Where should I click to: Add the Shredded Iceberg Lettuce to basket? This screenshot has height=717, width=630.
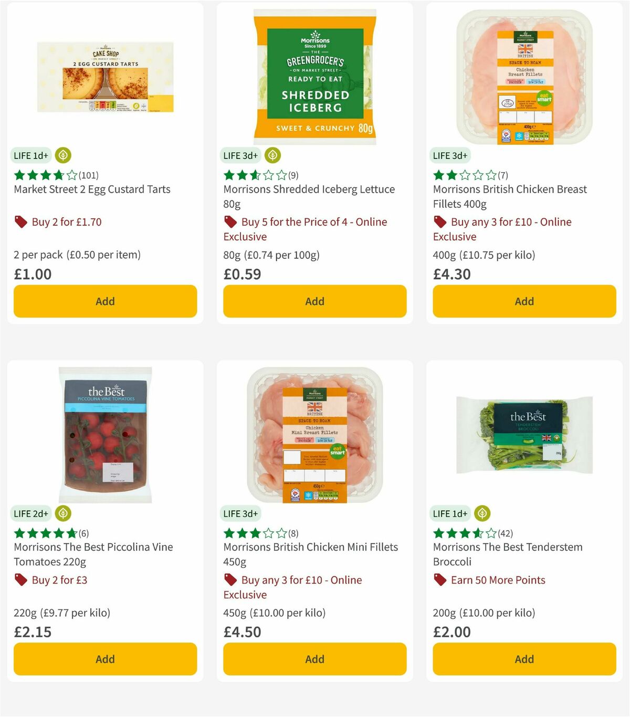(x=314, y=301)
